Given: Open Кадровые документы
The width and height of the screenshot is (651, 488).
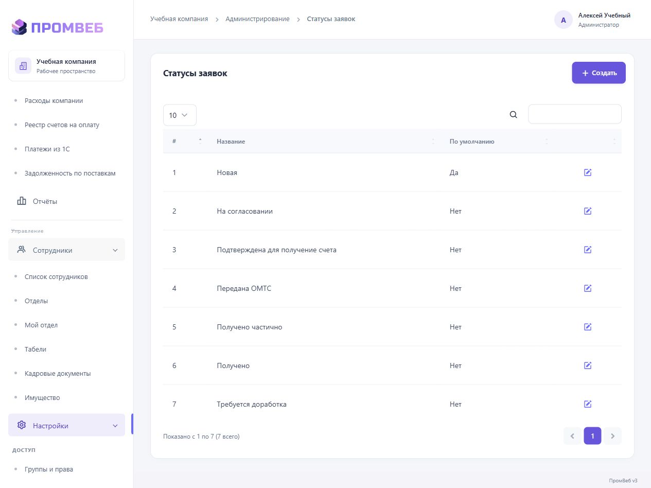Looking at the screenshot, I should click(x=58, y=374).
